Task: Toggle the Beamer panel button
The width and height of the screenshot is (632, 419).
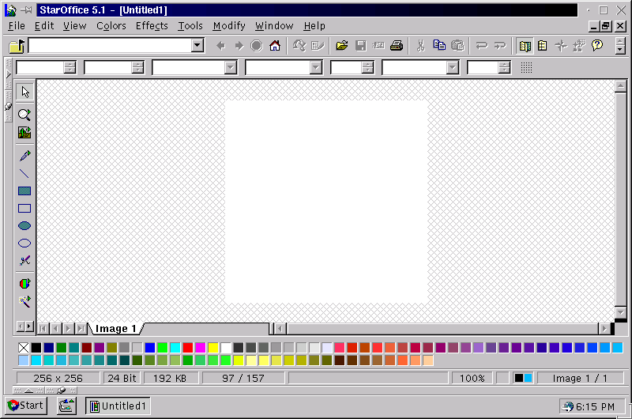Action: tap(543, 46)
